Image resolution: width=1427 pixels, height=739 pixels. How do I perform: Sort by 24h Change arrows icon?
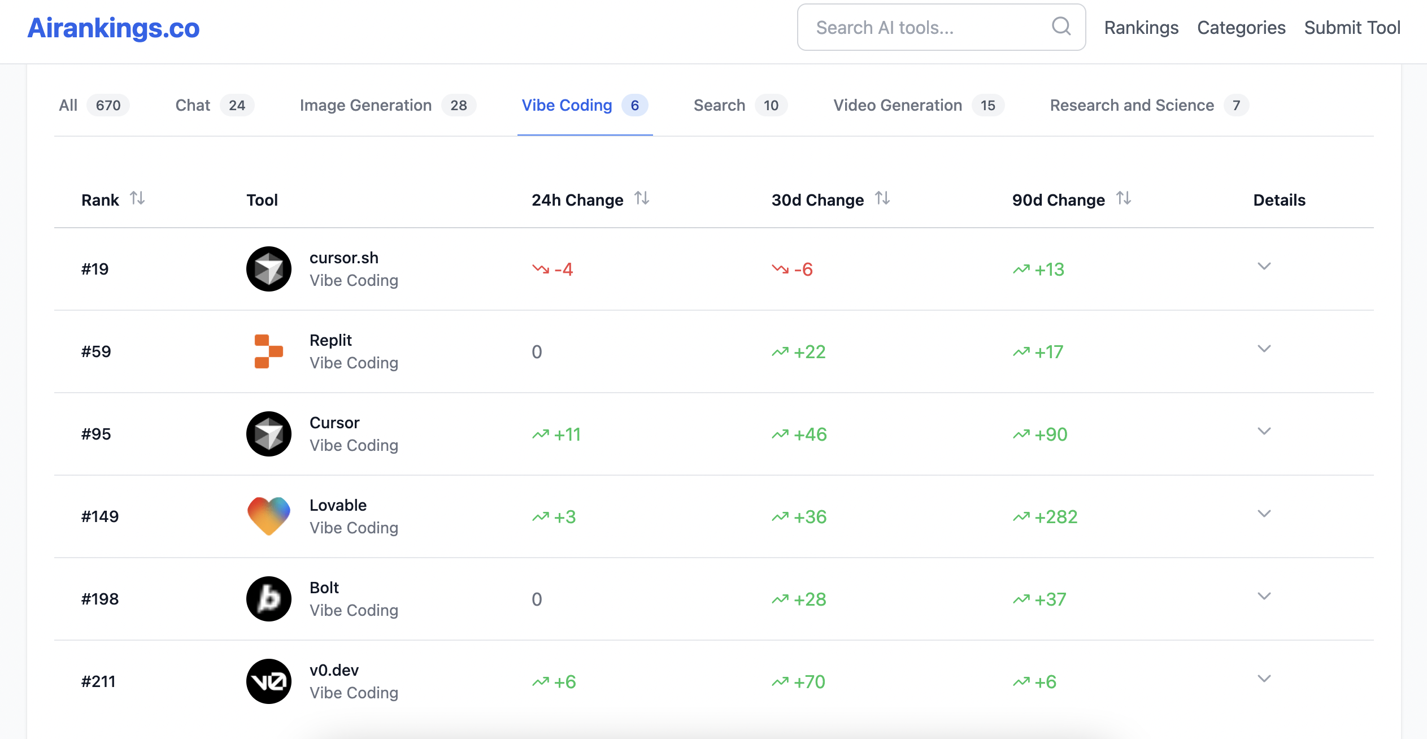tap(642, 199)
